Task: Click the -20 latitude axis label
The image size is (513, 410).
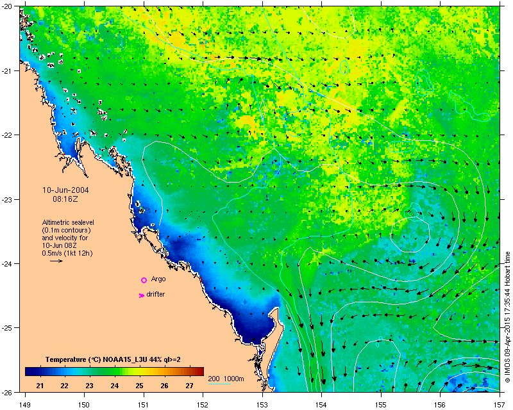Action: 6,6
